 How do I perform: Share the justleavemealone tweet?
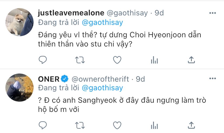coord(191,59)
